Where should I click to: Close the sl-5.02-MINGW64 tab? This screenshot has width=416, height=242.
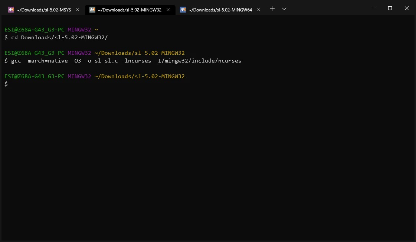tap(259, 10)
